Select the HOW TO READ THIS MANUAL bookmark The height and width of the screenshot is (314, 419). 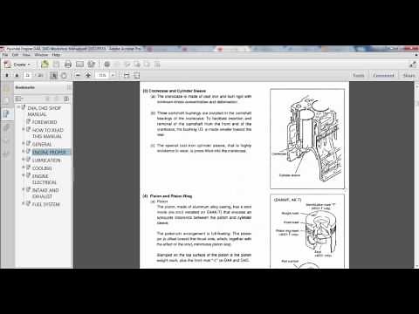tap(48, 133)
